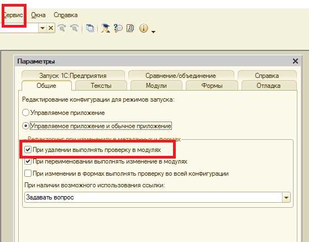Close the Параметры dialog
309x242 pixels.
click(295, 61)
